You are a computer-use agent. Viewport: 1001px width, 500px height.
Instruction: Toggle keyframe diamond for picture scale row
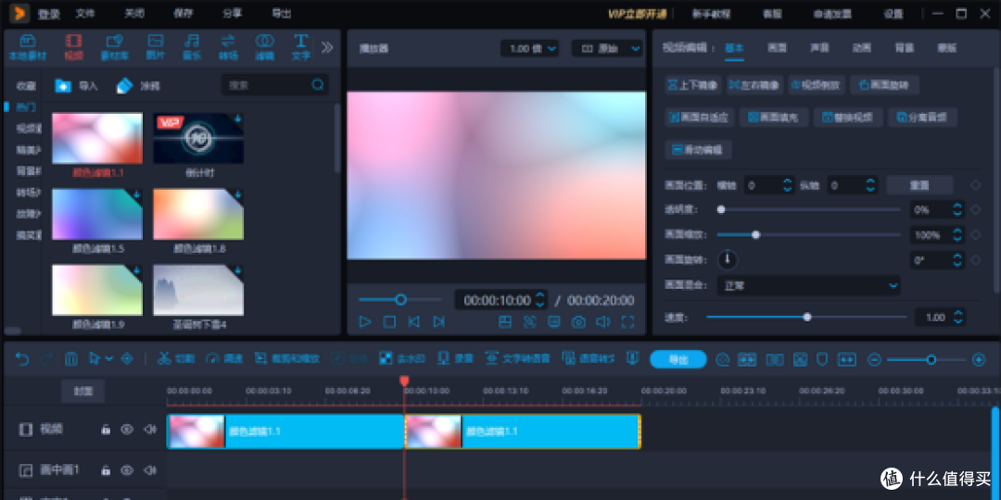tap(975, 234)
